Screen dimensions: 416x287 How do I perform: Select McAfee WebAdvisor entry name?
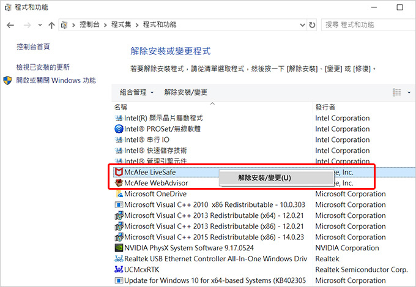click(156, 183)
